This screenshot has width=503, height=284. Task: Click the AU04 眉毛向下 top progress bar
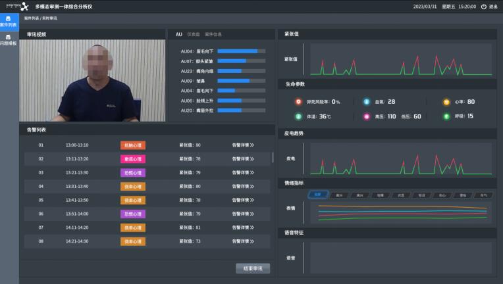point(241,51)
